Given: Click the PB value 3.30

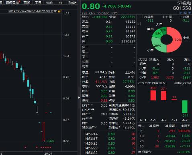Looking at the screenshot, I should 104,123.
